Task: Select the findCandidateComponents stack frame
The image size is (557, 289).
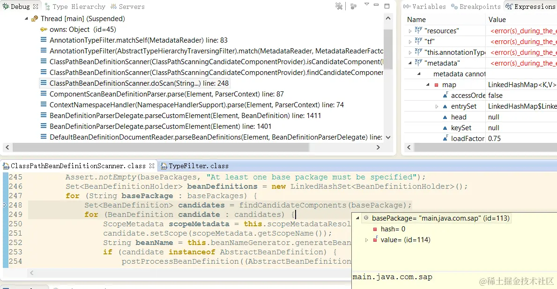Action: 216,73
